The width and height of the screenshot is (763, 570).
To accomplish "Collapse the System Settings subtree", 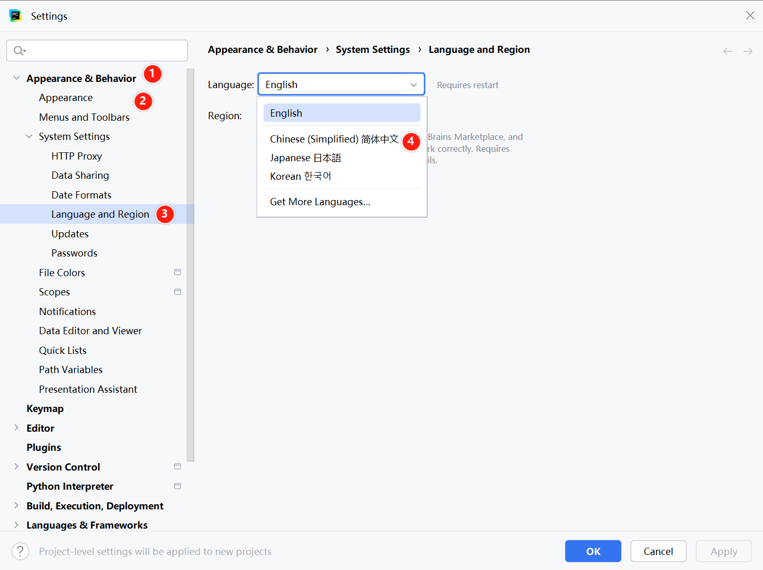I will pos(29,137).
